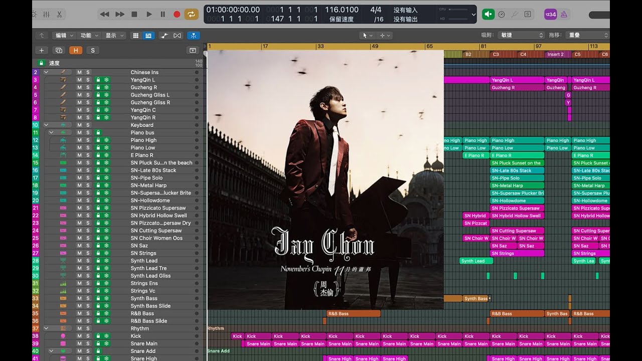Toggle the Smart Controls dial button

[x=35, y=15]
